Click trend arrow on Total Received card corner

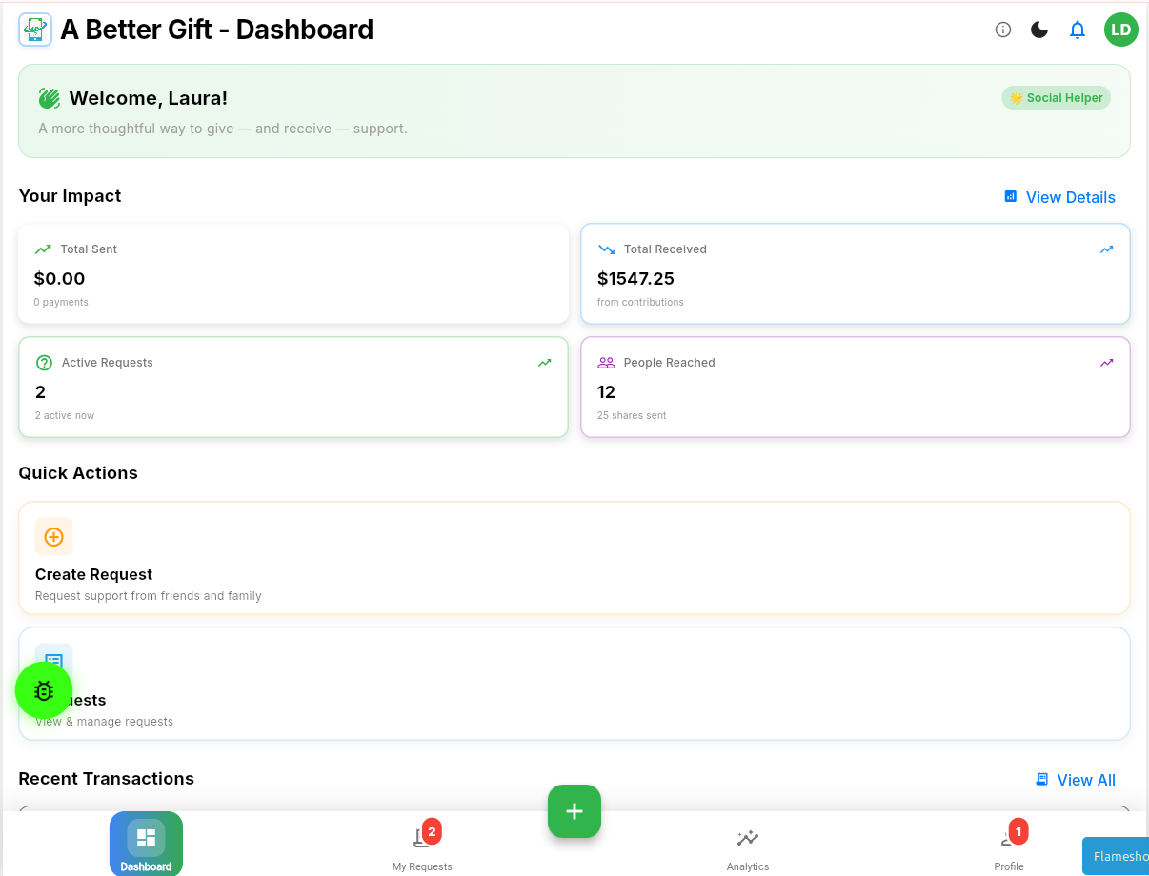(x=1106, y=249)
